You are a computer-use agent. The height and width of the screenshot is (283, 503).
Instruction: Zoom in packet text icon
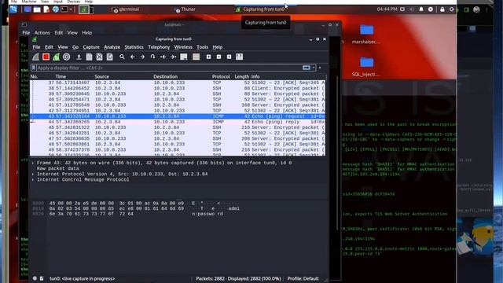click(x=208, y=57)
